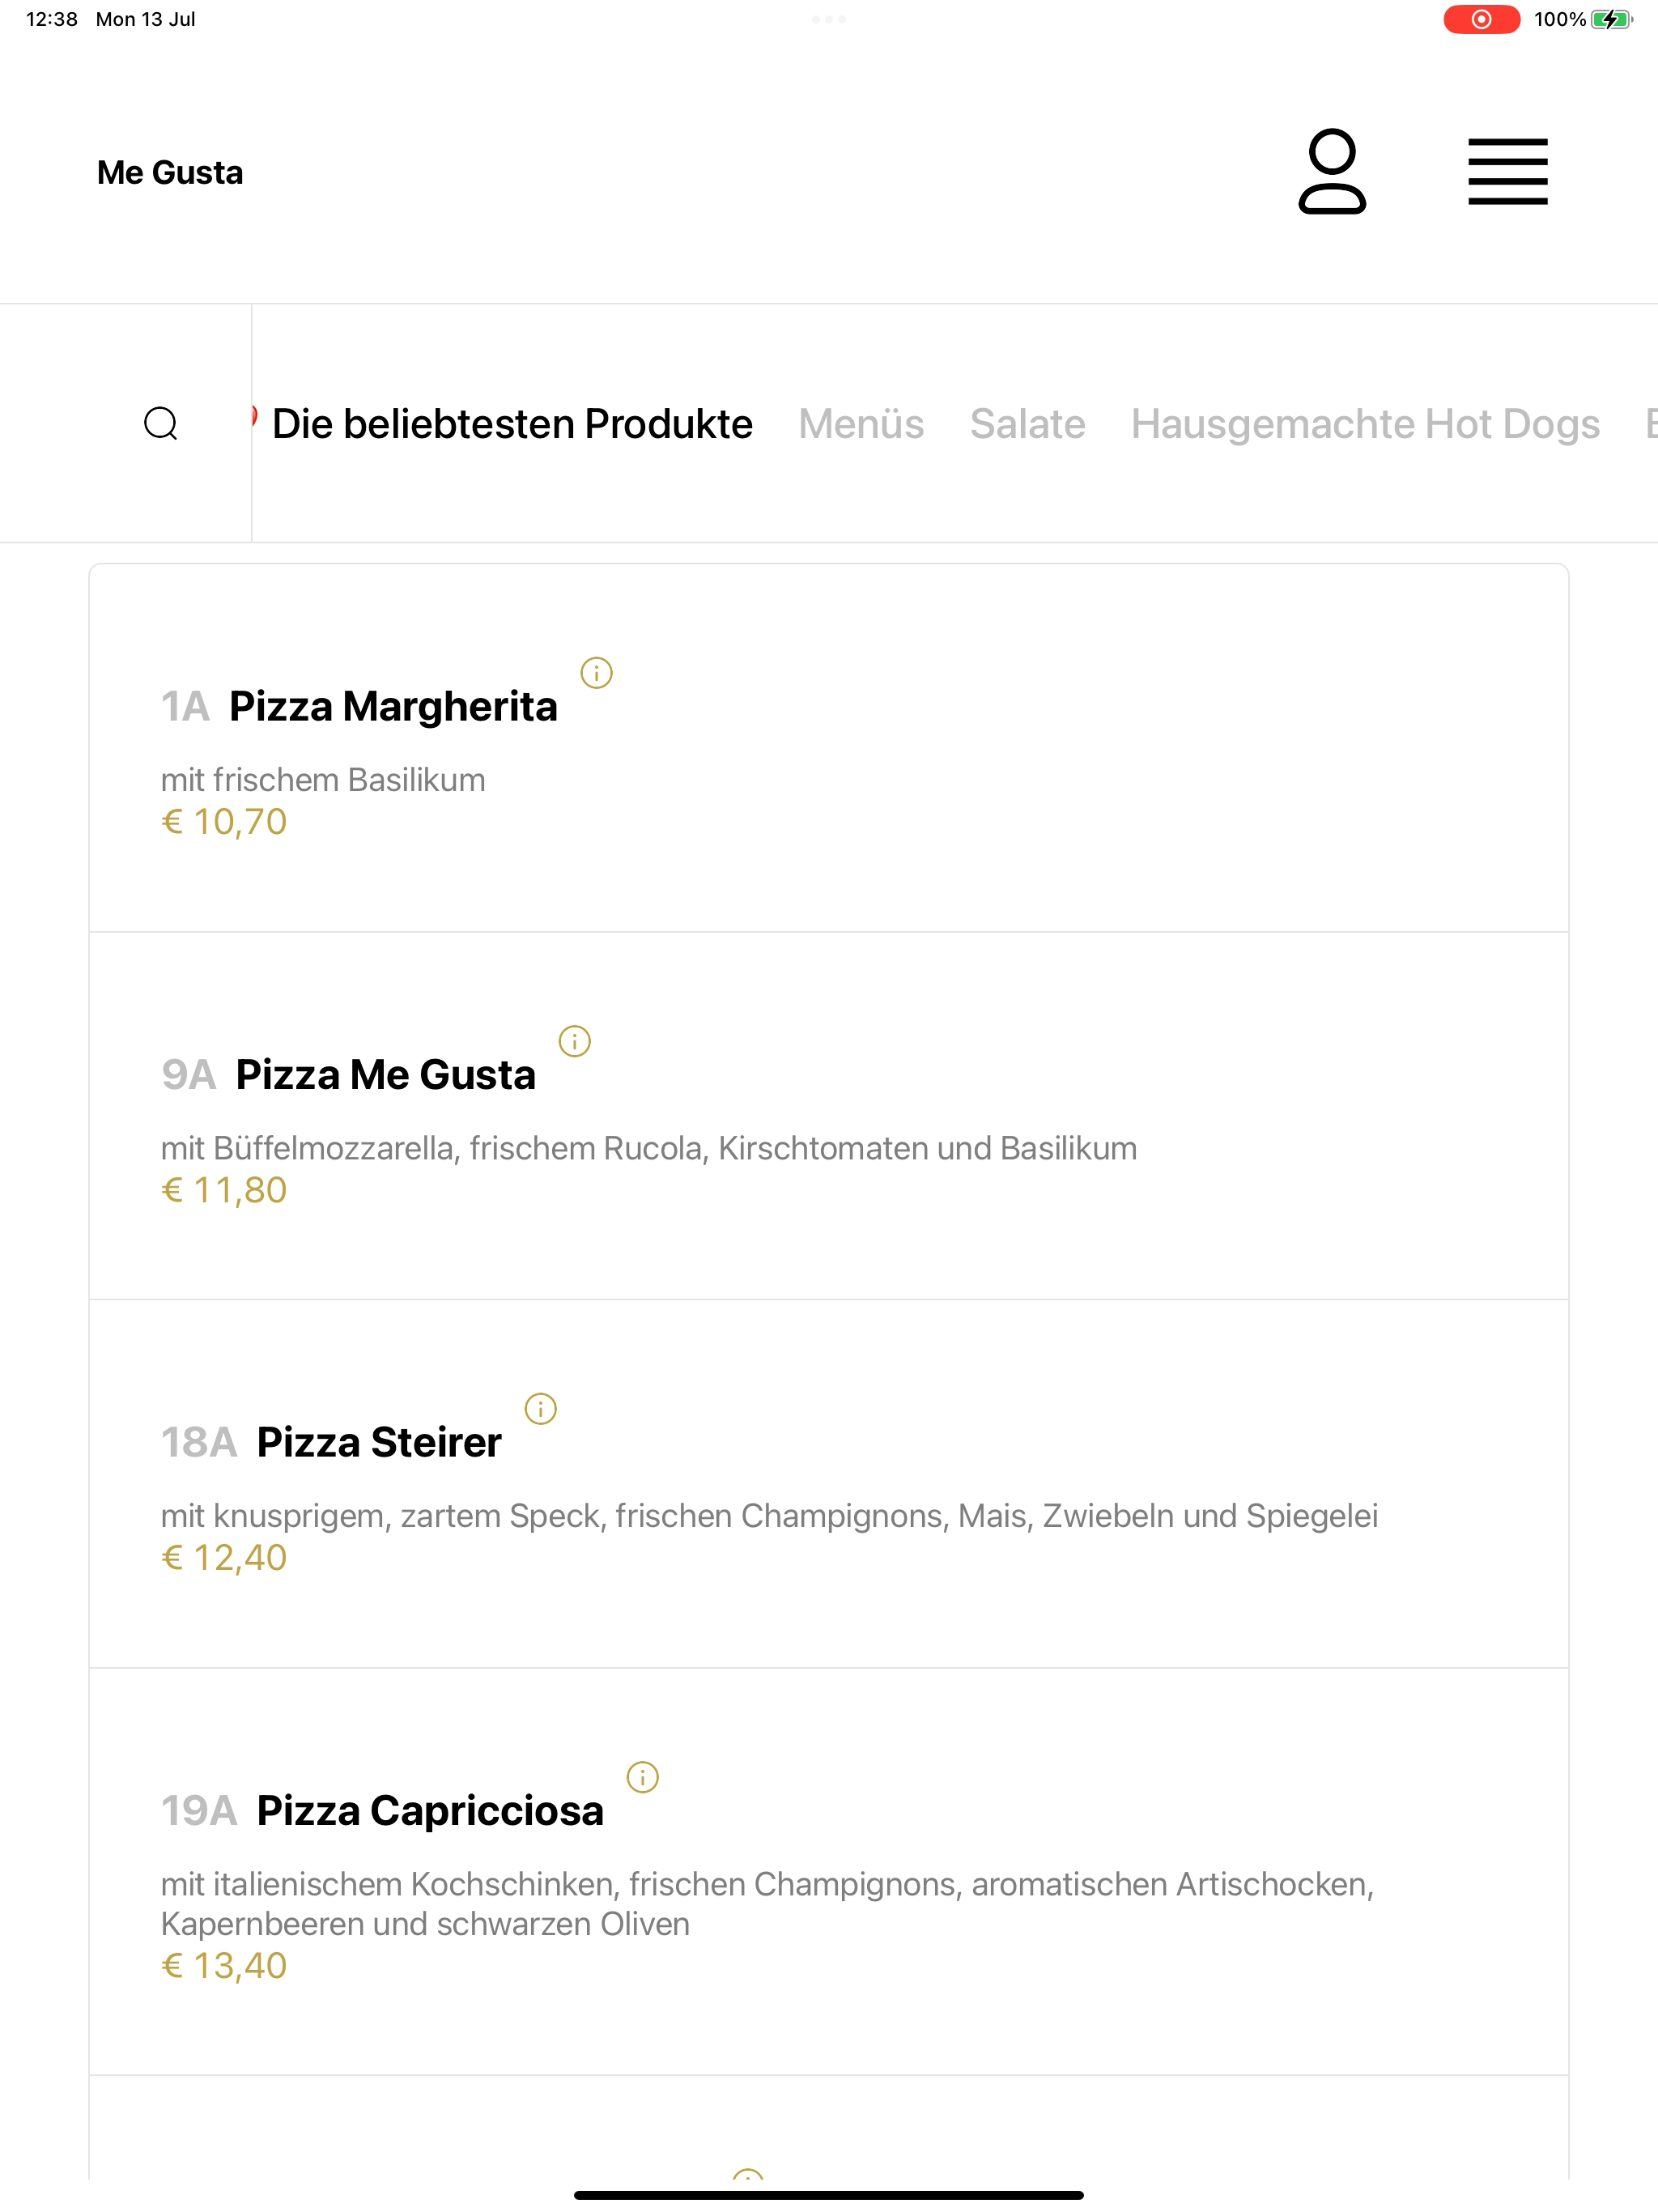Viewport: 1658px width, 2212px height.
Task: Show info for Pizza Steirer
Action: (x=541, y=1409)
